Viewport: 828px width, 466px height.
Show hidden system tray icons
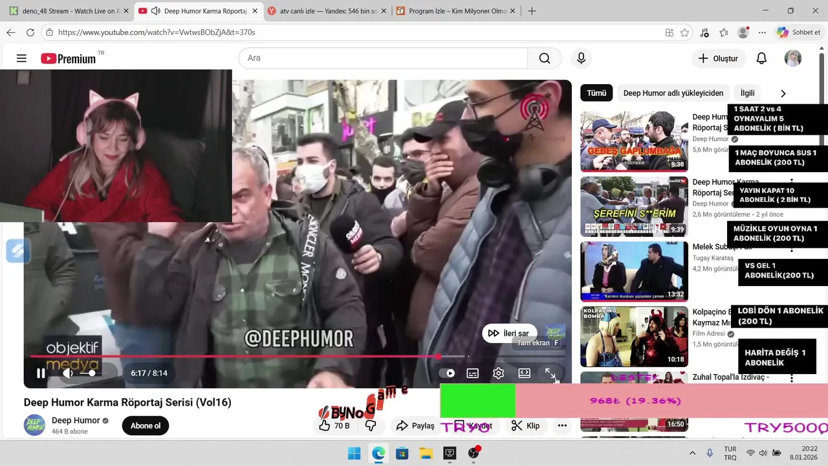click(692, 453)
